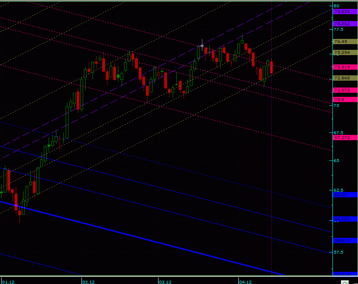This screenshot has height=284, width=358.
Task: Select the blue 56.014 price label
Action: point(345,274)
